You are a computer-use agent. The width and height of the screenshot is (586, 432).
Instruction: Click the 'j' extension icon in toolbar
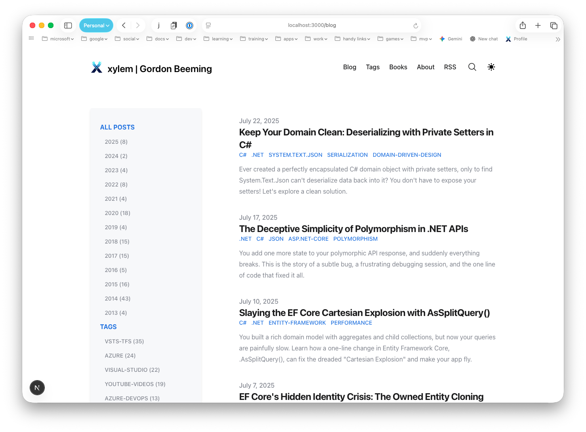(x=159, y=25)
